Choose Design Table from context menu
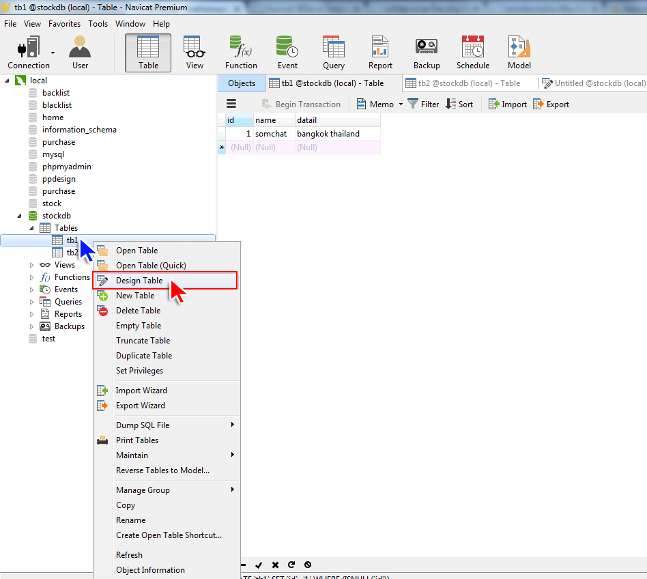This screenshot has height=579, width=647. click(x=165, y=281)
